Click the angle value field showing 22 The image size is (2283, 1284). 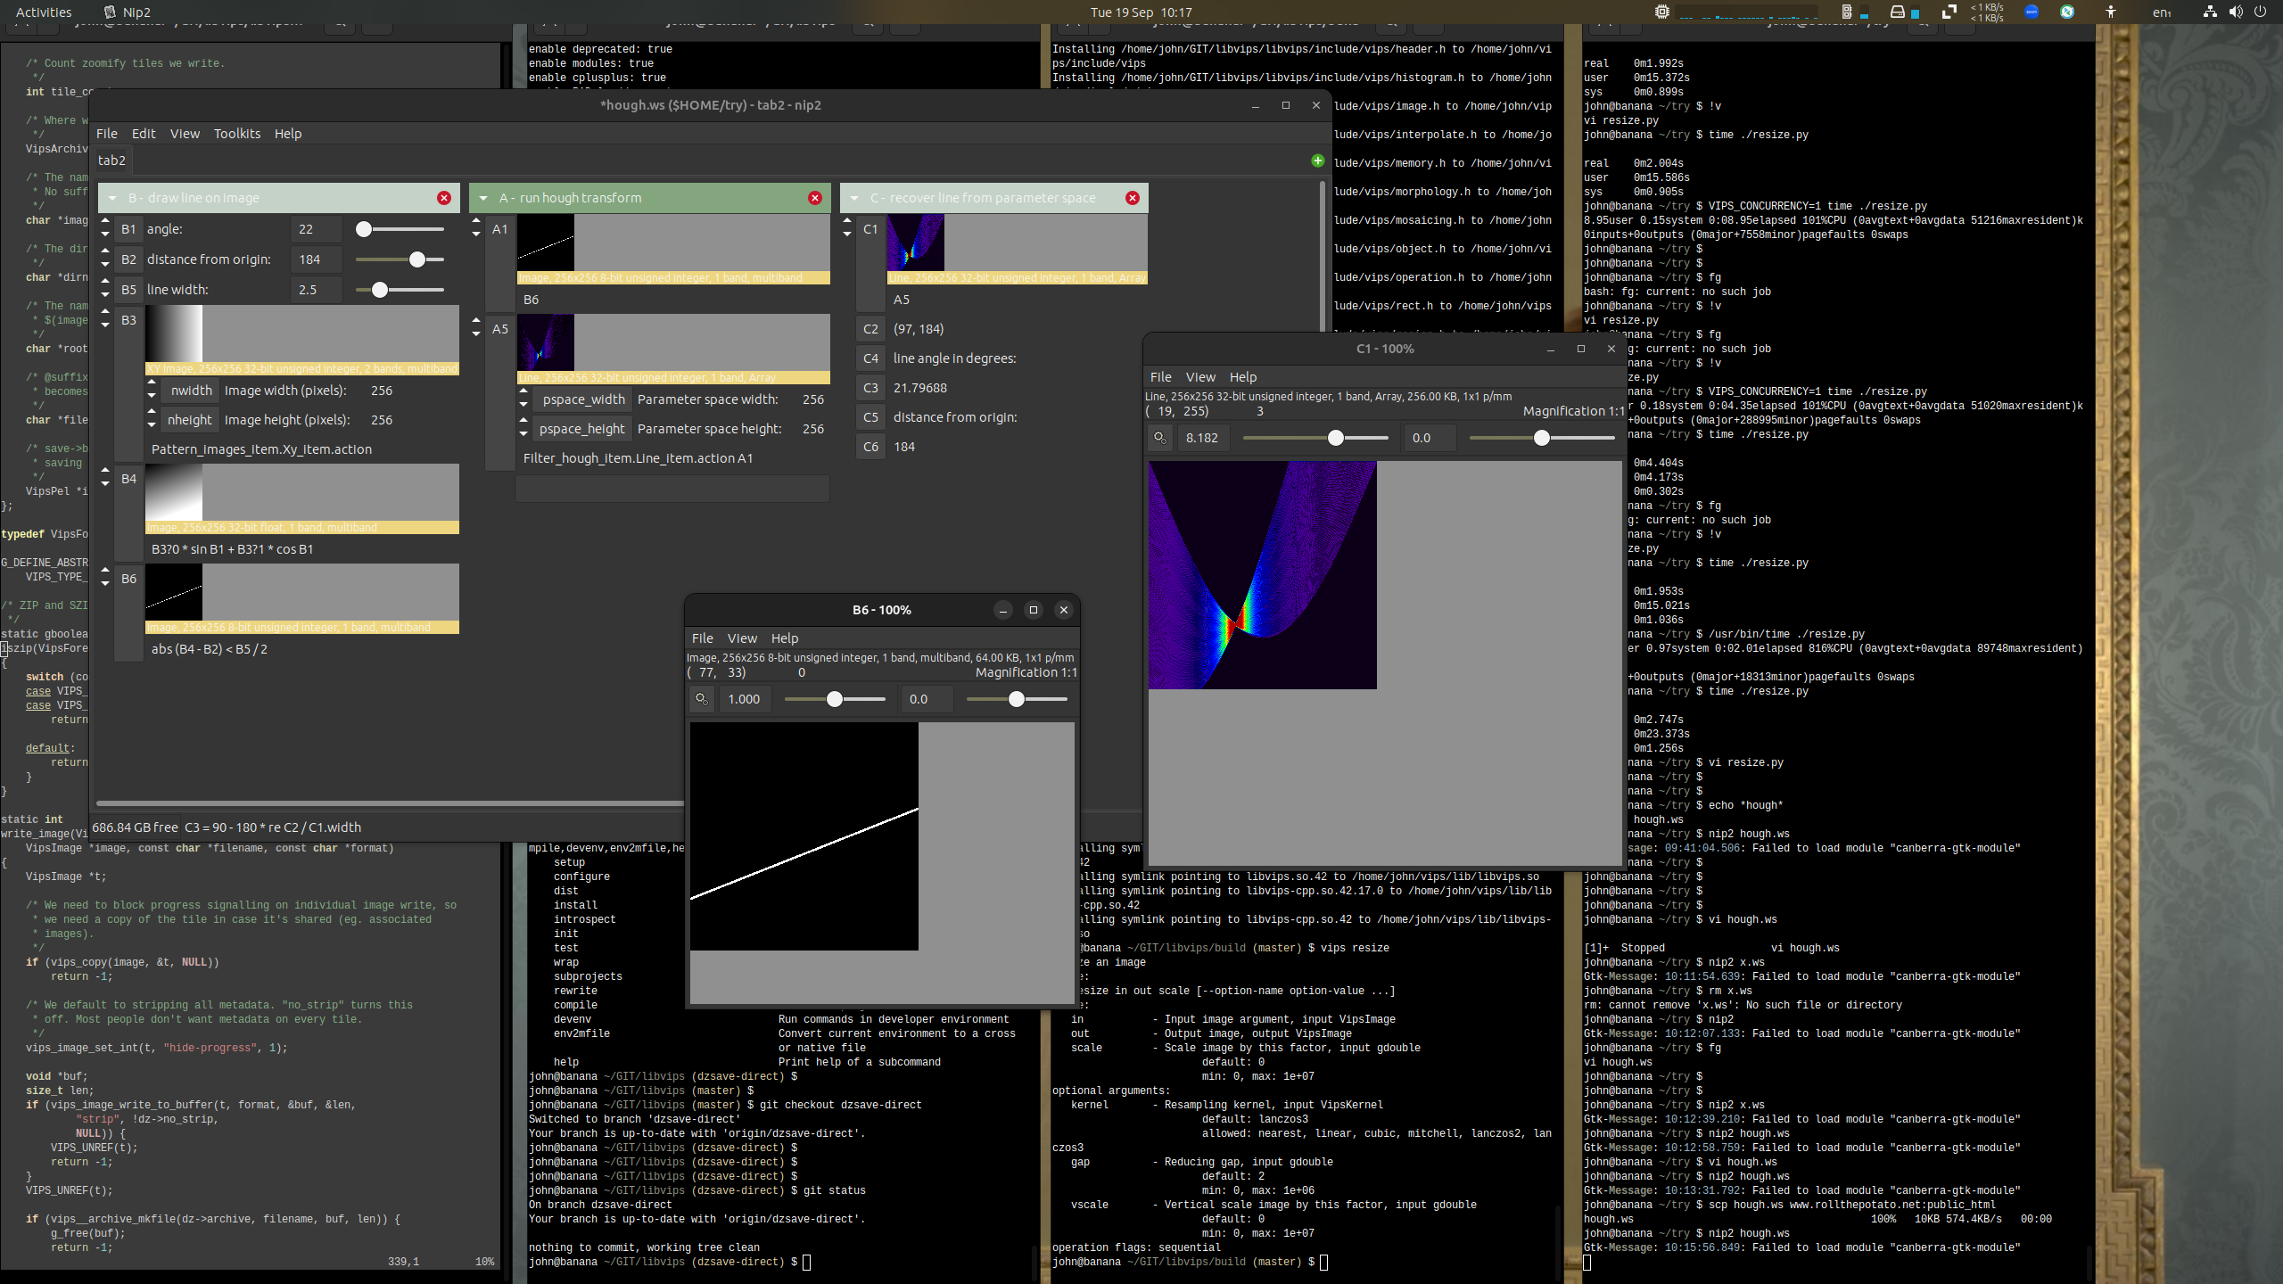tap(316, 229)
